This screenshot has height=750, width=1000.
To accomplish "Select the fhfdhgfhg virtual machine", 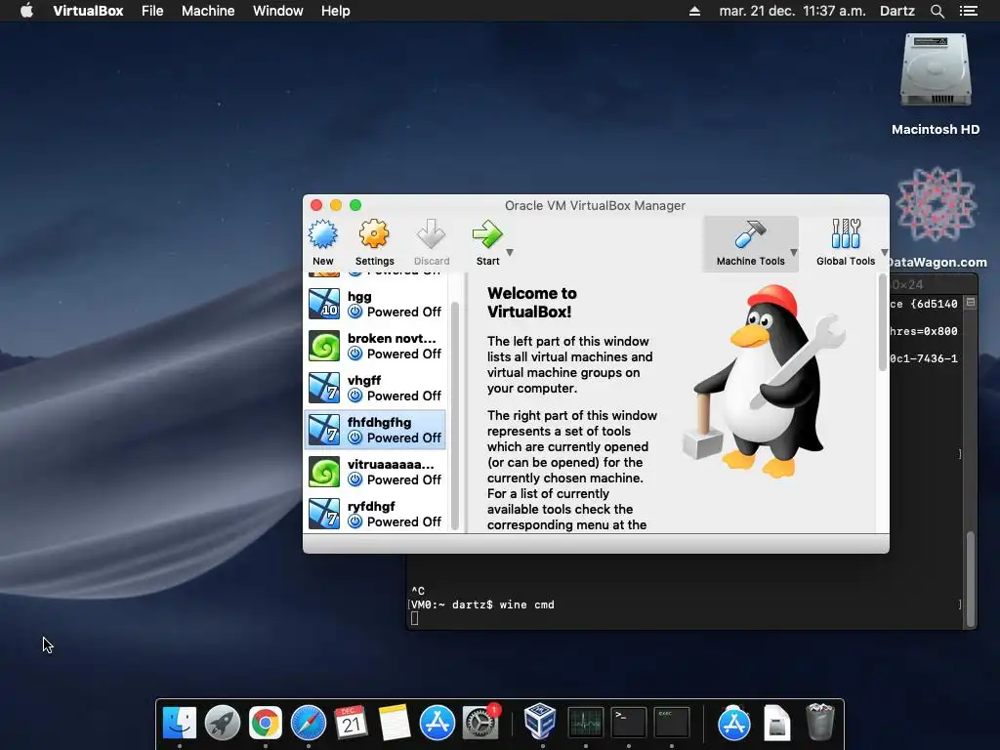I will [x=376, y=430].
